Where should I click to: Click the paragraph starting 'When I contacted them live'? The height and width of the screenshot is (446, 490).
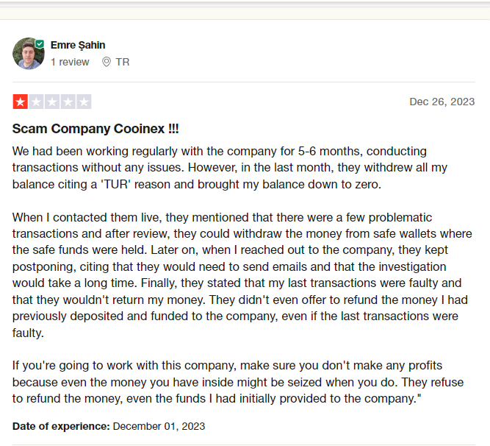[242, 275]
